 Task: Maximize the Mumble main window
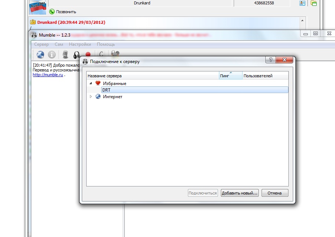click(x=315, y=33)
